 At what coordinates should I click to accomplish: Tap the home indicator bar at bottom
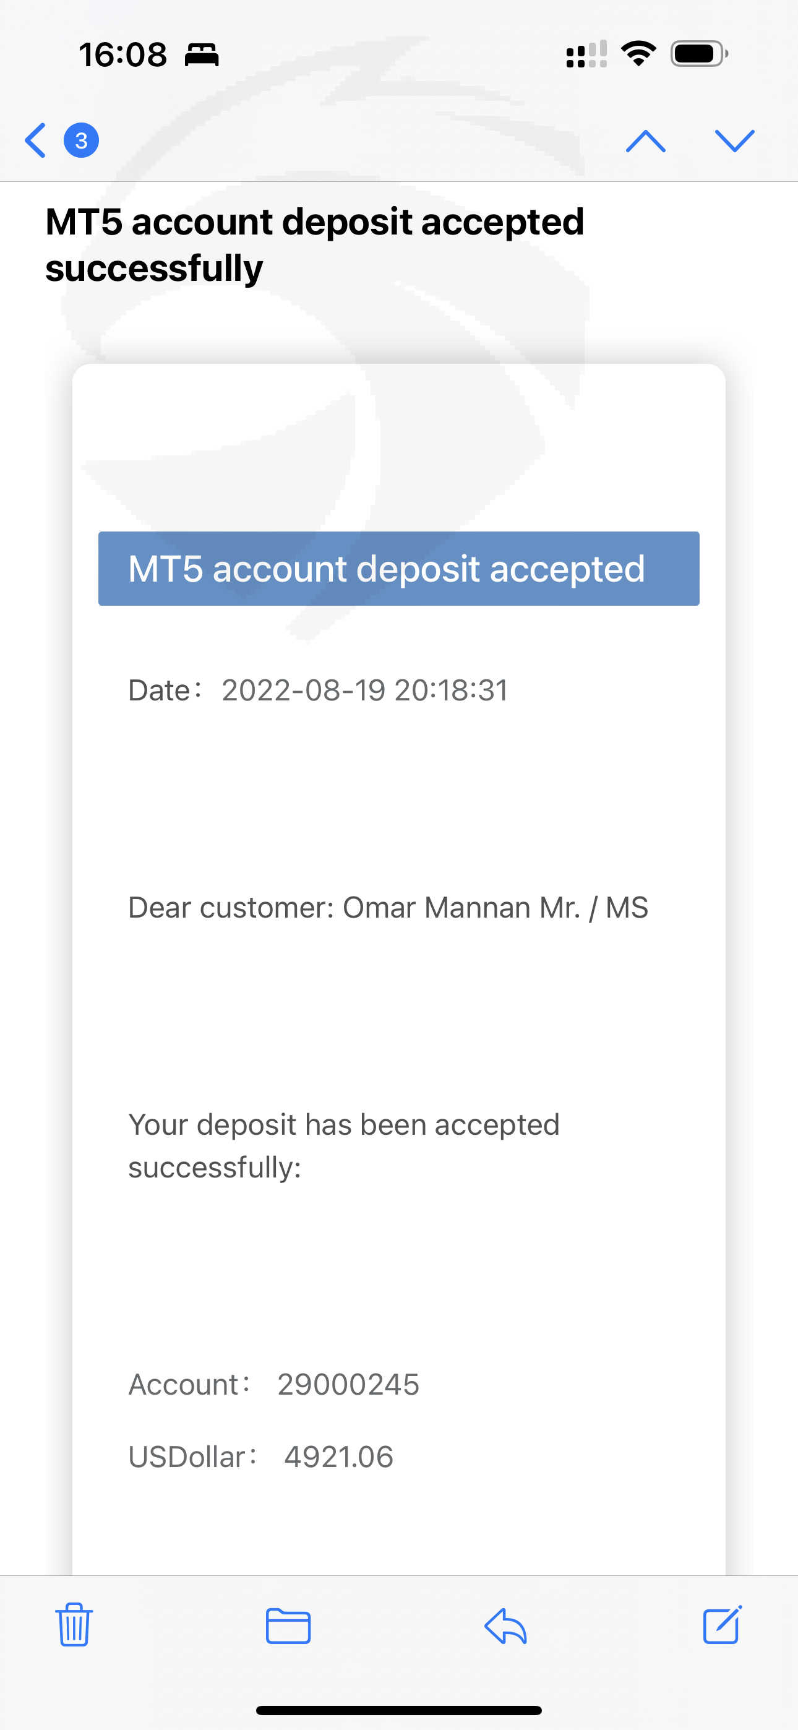click(x=398, y=1710)
